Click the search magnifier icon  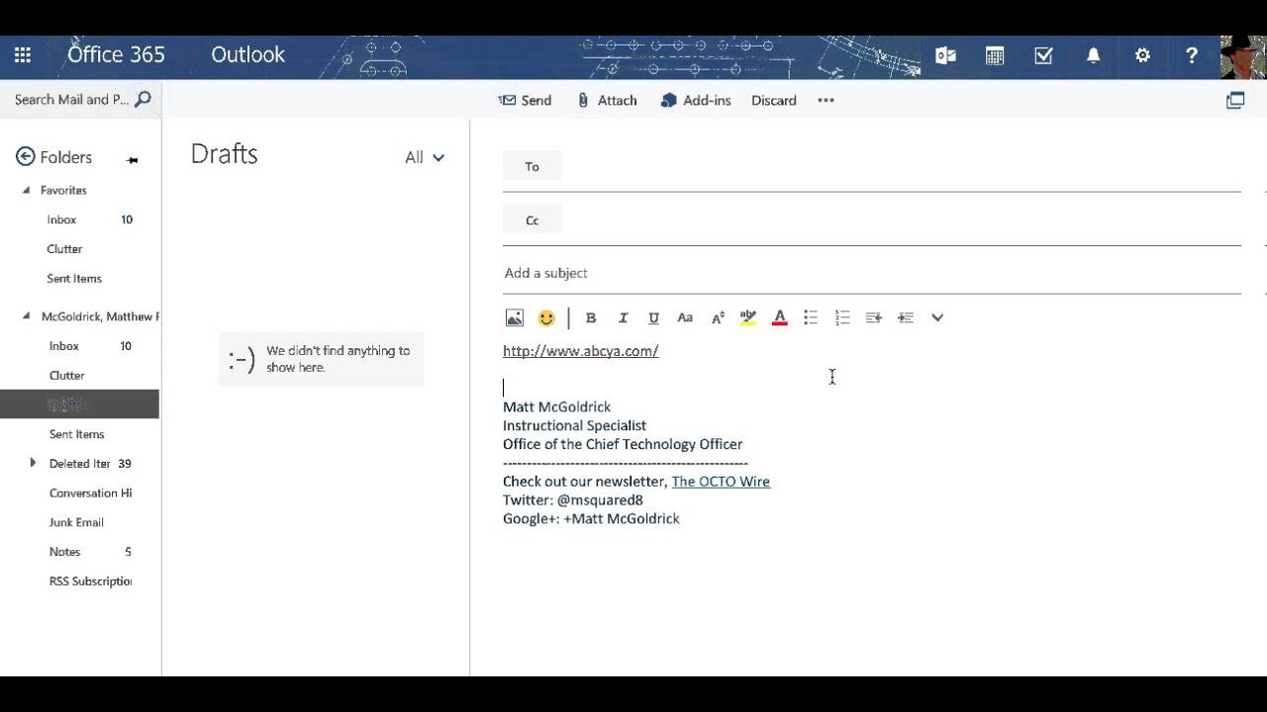pos(144,99)
